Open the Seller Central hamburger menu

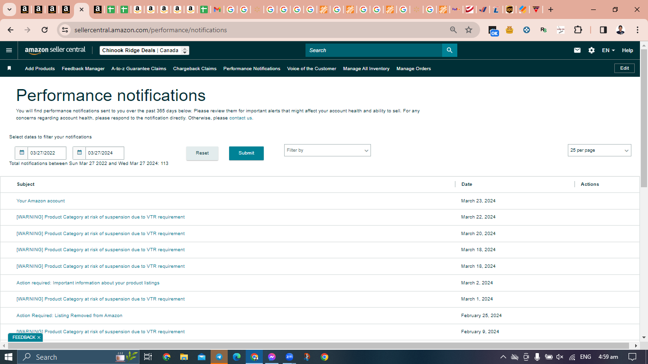(9, 50)
